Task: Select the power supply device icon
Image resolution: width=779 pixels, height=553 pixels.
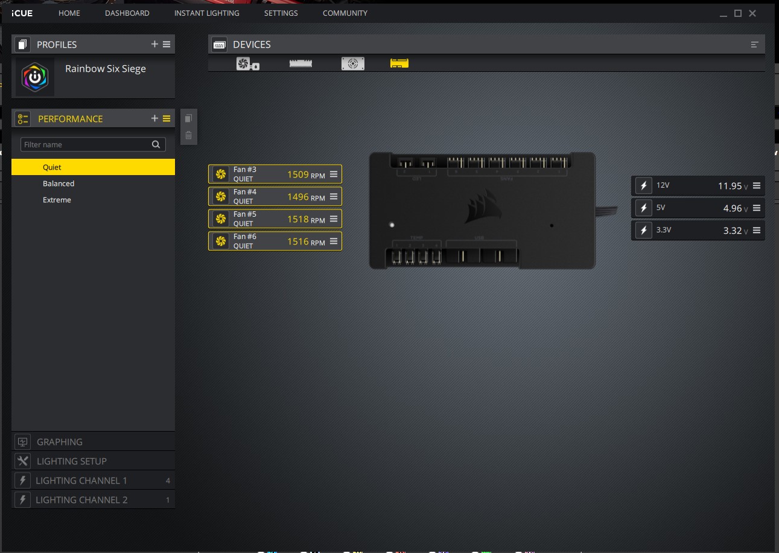Action: click(x=353, y=63)
